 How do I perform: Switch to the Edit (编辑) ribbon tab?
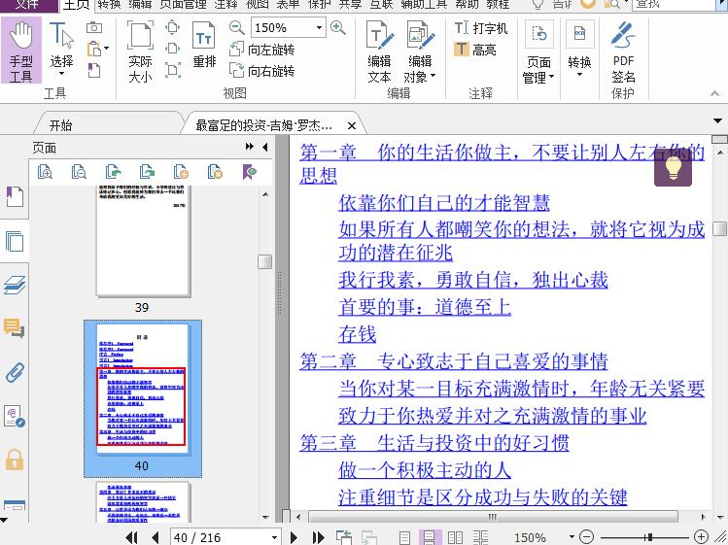140,5
